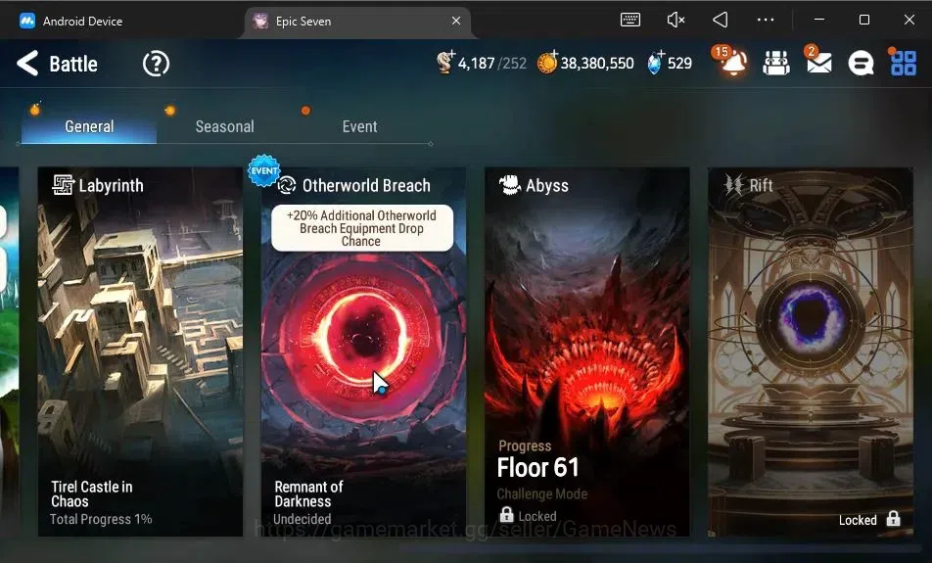Tap the skystone crystal currency icon
932x563 pixels.
click(655, 62)
